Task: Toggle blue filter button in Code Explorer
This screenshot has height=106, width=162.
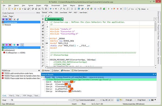Action: click(7, 19)
